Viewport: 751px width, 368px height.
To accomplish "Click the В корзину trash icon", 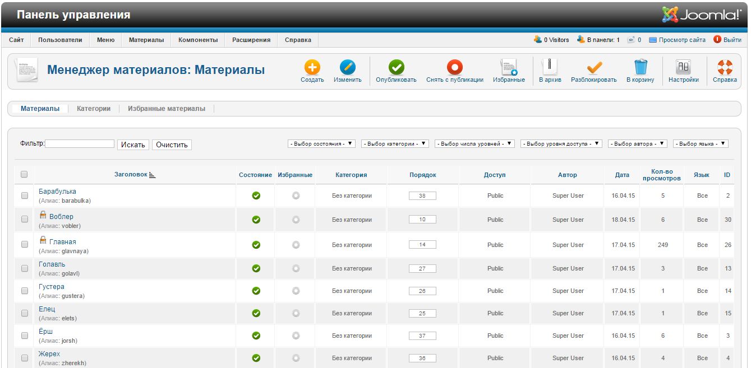I will tap(640, 68).
